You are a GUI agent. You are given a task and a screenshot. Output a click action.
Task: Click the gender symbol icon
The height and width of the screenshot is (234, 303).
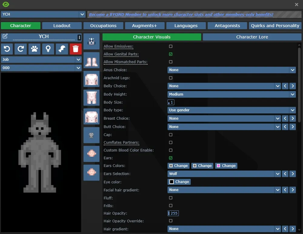tap(48, 49)
